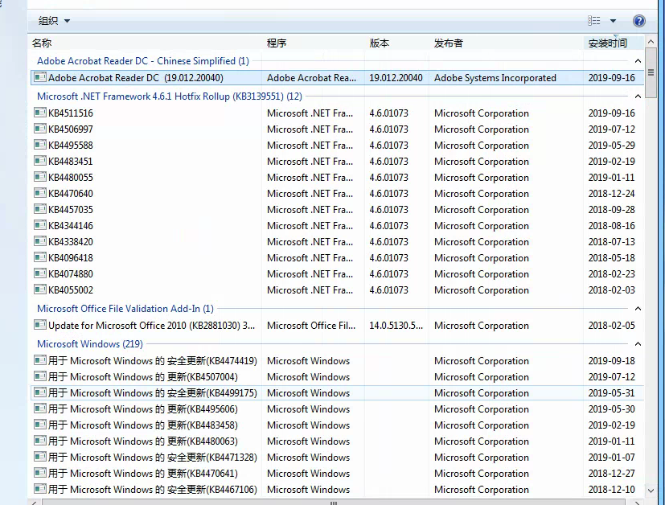Image resolution: width=665 pixels, height=505 pixels.
Task: Open the blue Help question mark icon
Action: point(638,21)
